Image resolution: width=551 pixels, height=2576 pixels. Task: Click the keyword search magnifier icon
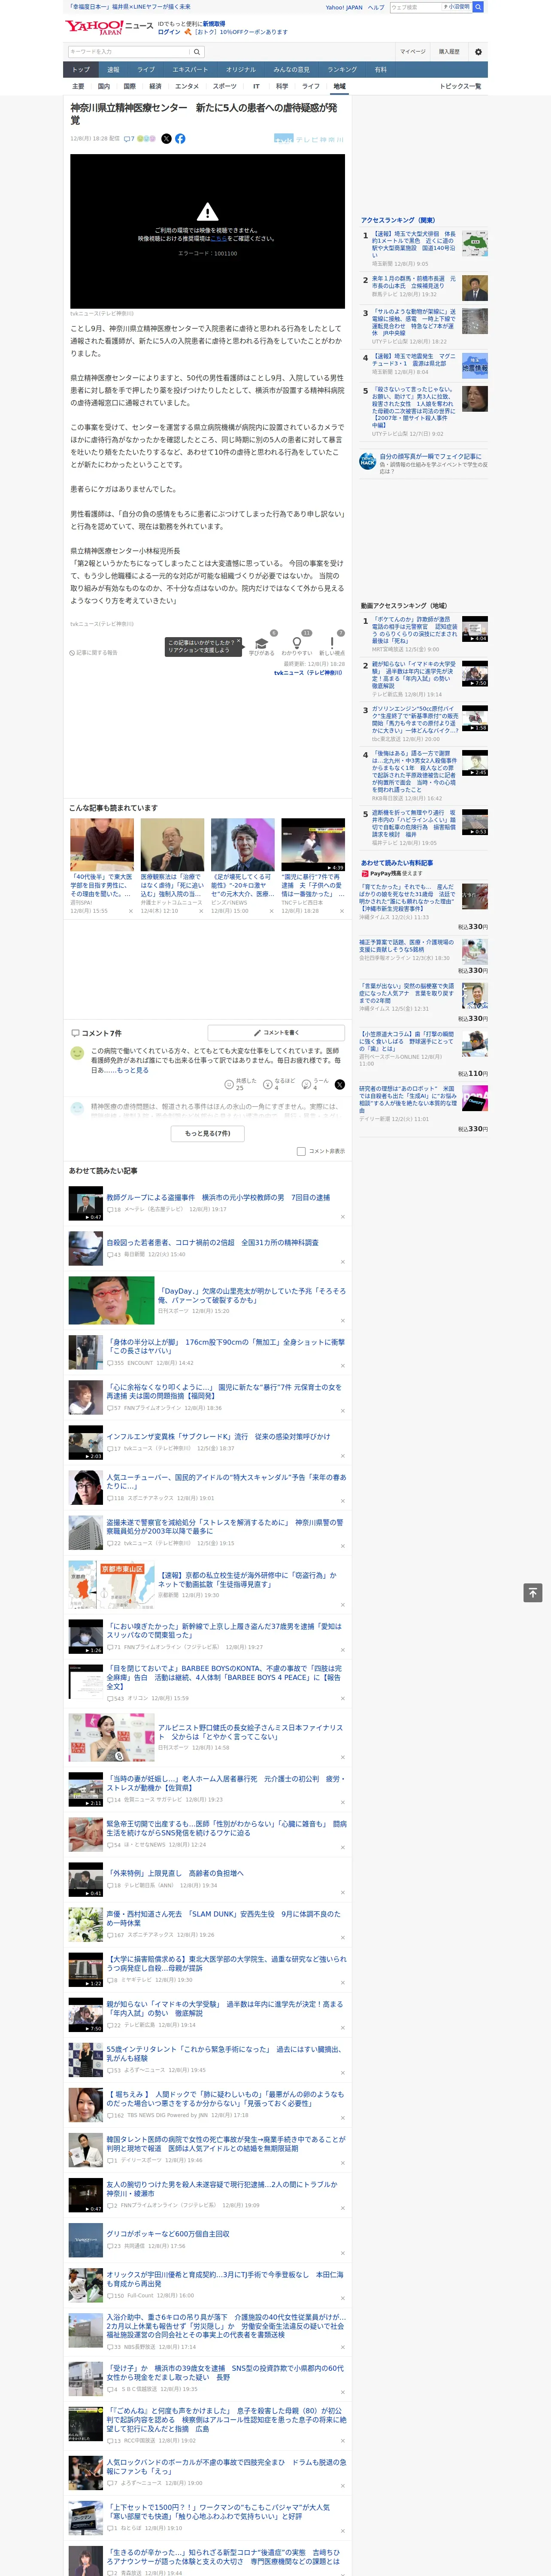click(x=197, y=51)
